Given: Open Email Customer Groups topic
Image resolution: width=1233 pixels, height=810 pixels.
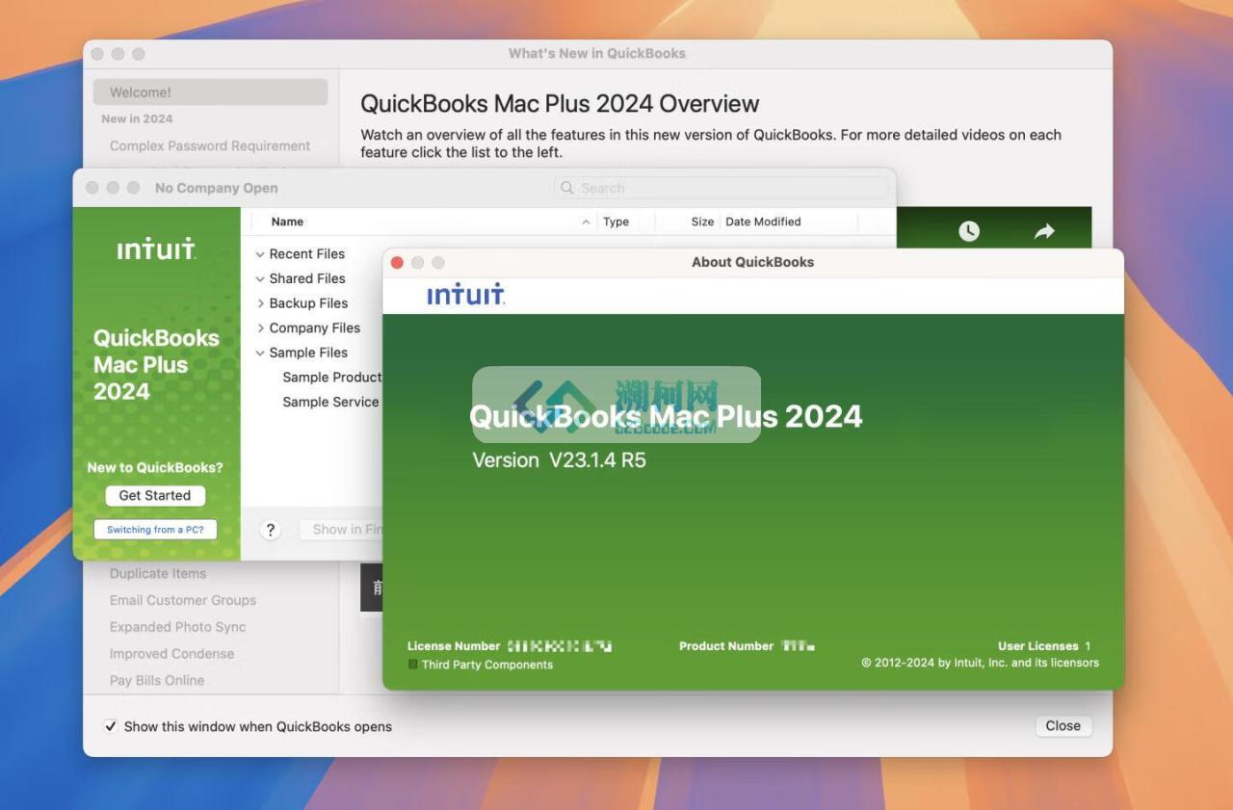Looking at the screenshot, I should coord(183,600).
